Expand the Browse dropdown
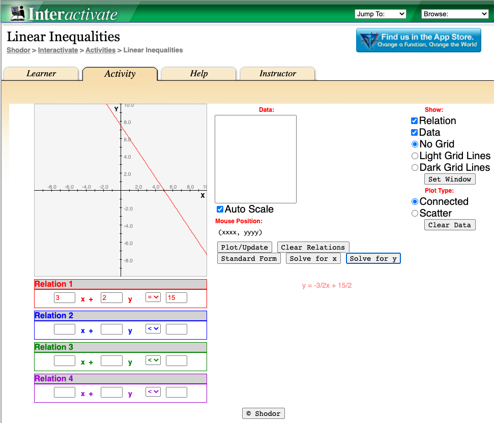This screenshot has width=494, height=423. click(455, 14)
